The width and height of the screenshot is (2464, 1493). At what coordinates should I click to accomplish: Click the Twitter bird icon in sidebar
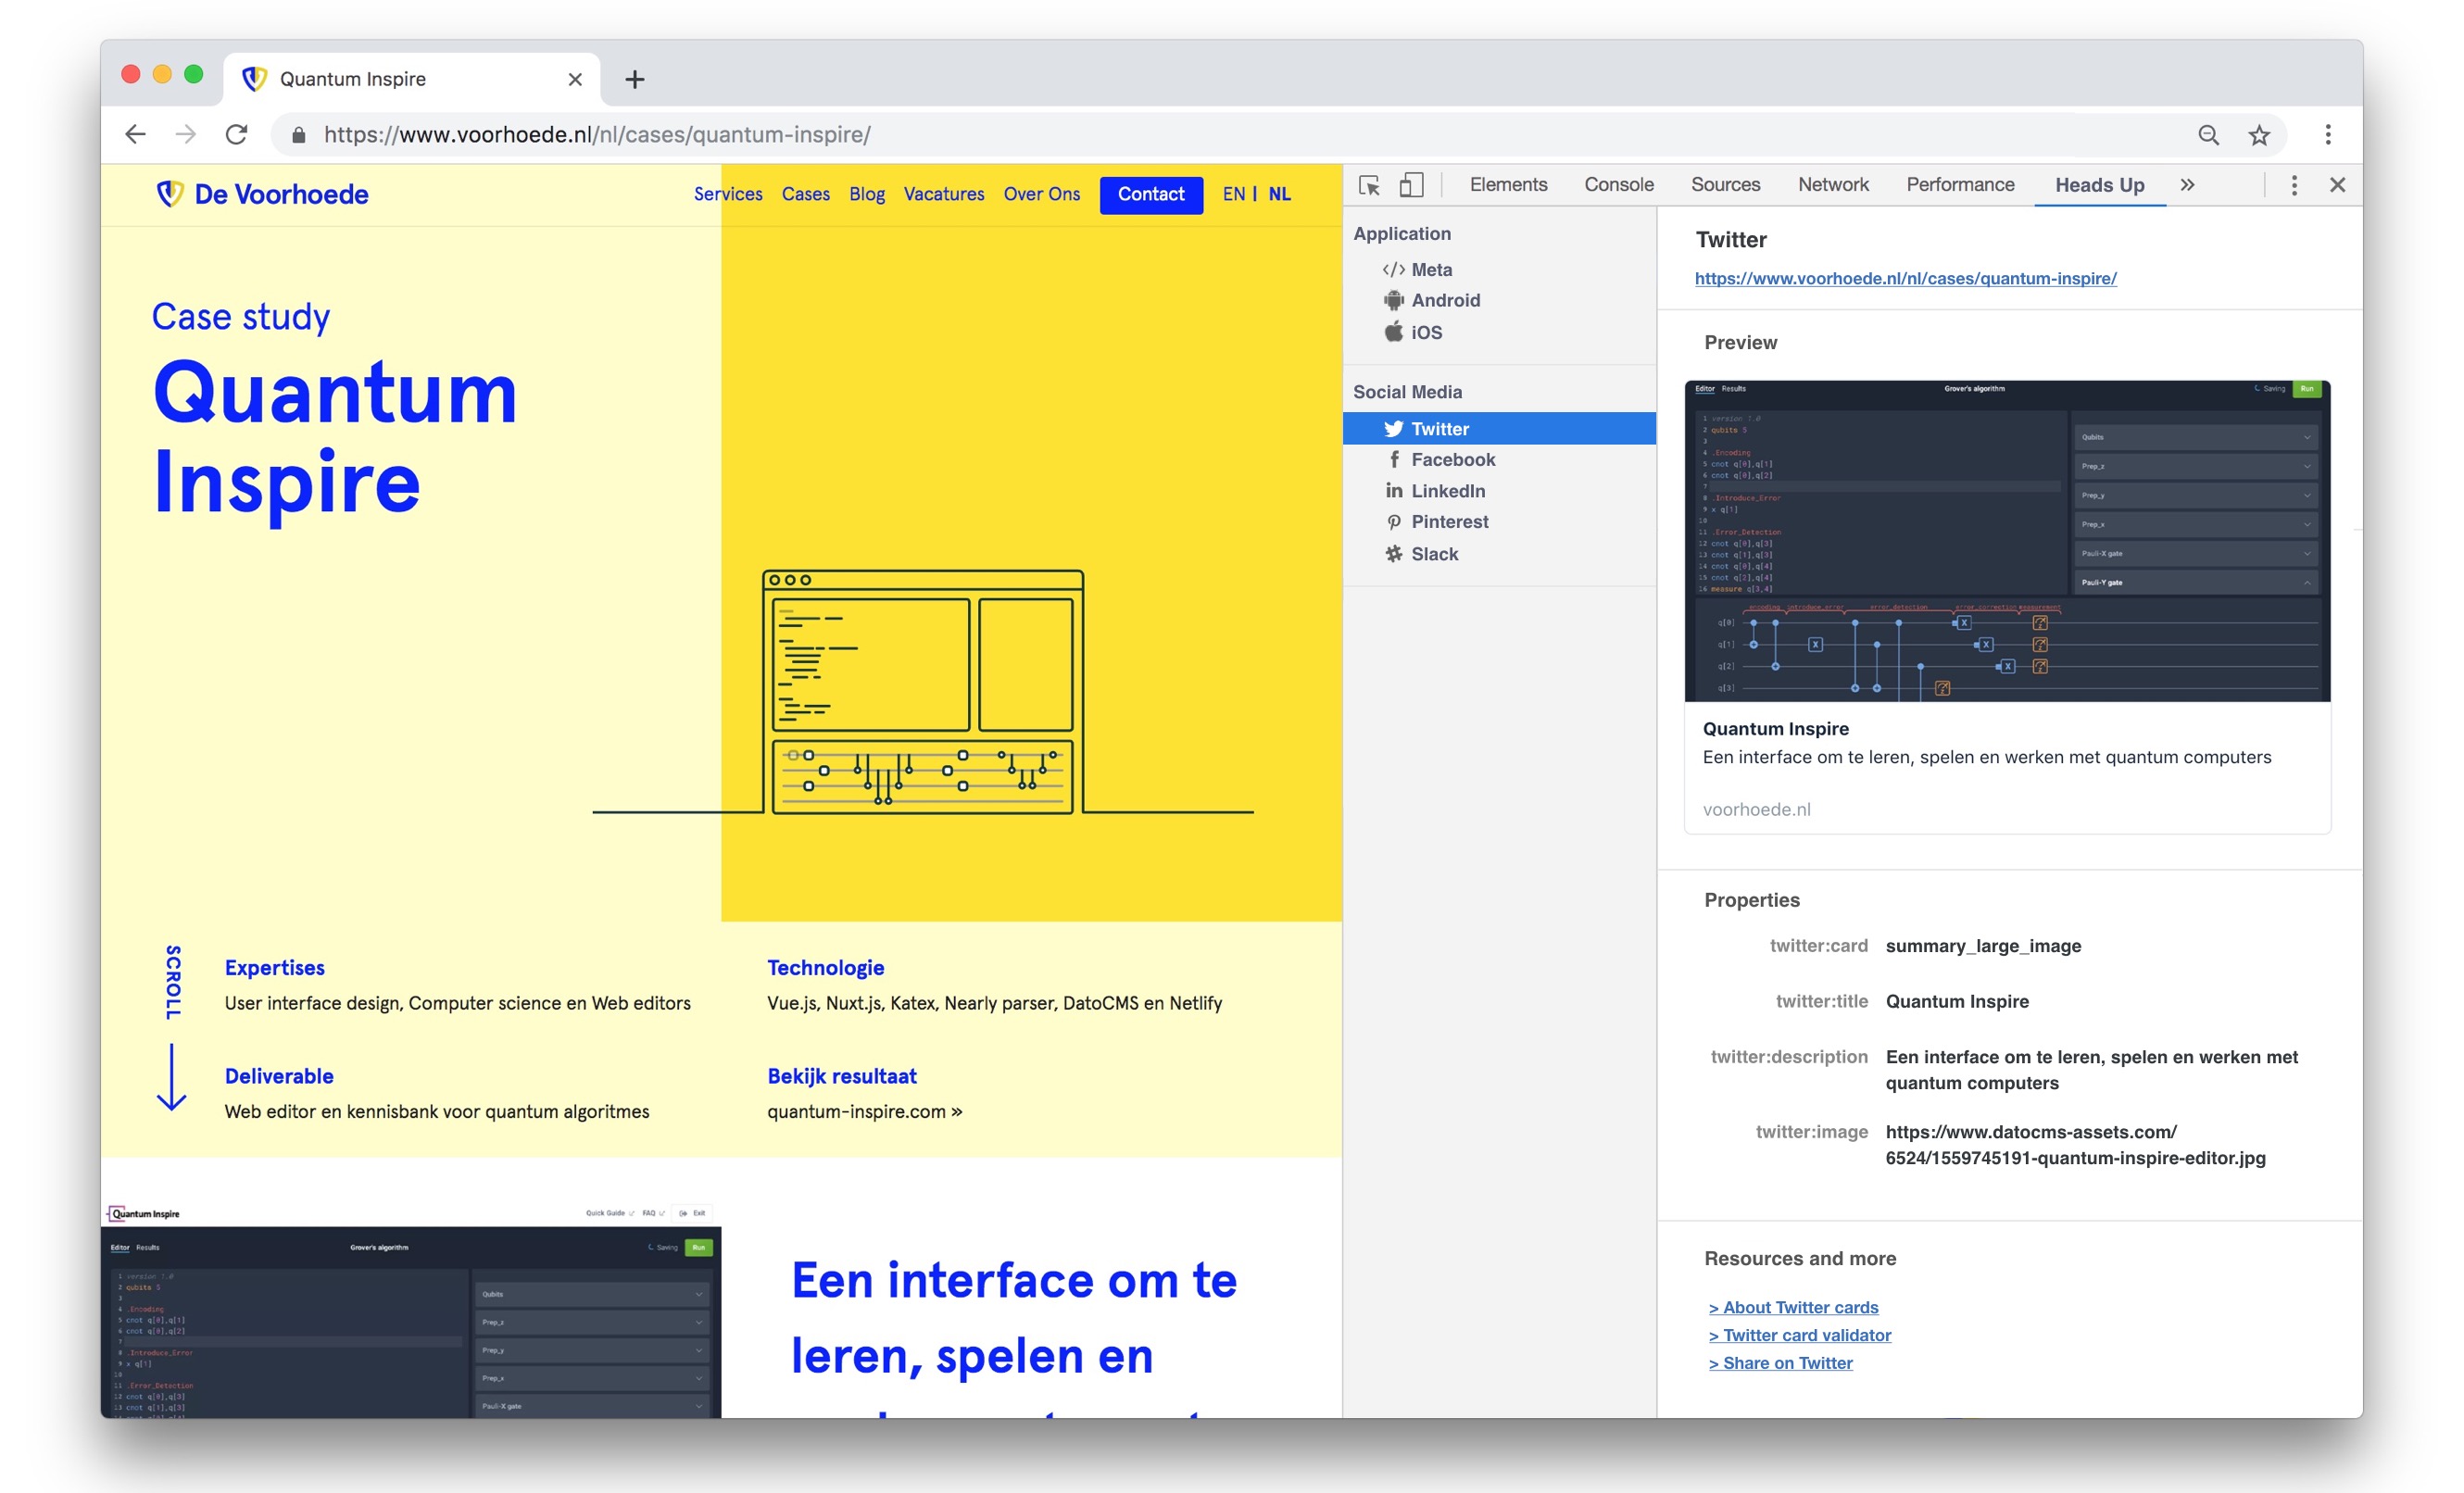click(1393, 429)
